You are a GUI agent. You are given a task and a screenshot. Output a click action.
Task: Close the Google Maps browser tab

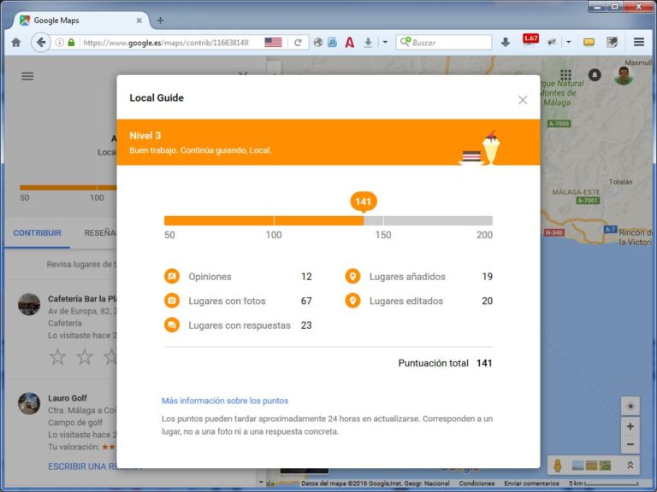pos(139,20)
